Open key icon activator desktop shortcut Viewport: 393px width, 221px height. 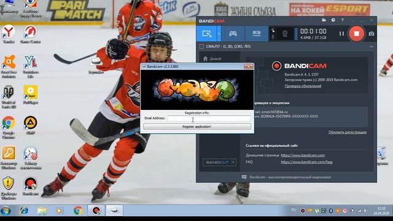(x=9, y=158)
